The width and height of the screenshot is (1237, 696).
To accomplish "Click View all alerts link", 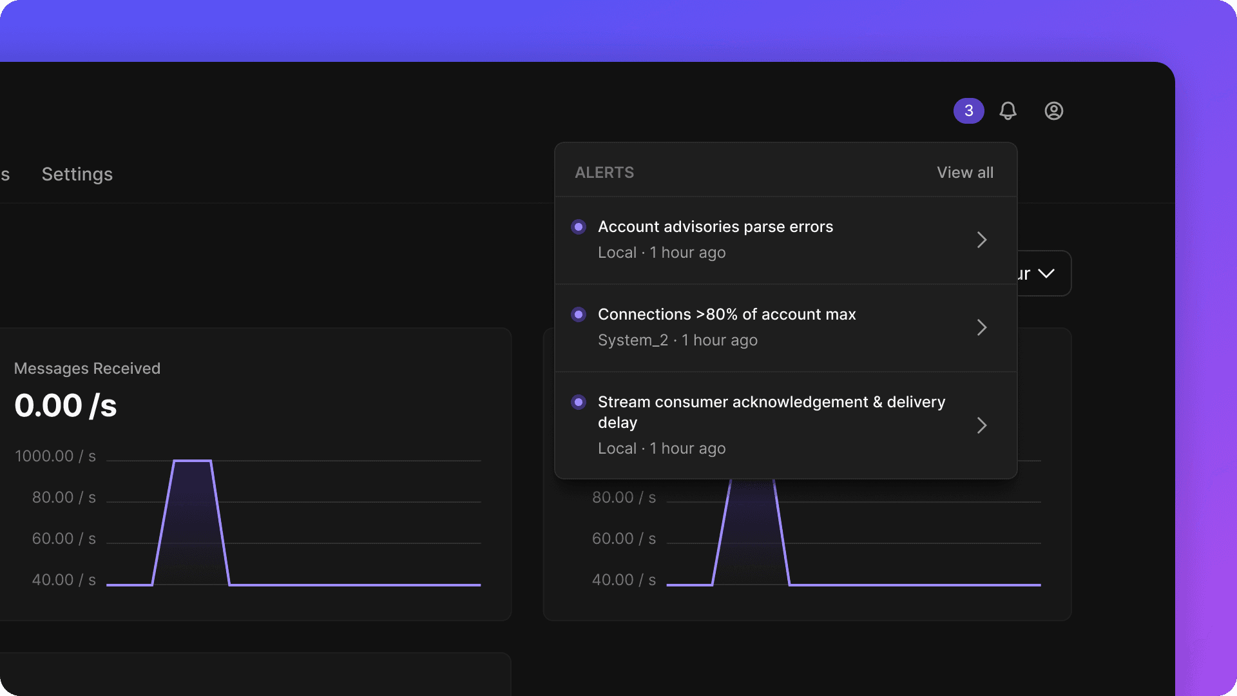I will coord(964,173).
